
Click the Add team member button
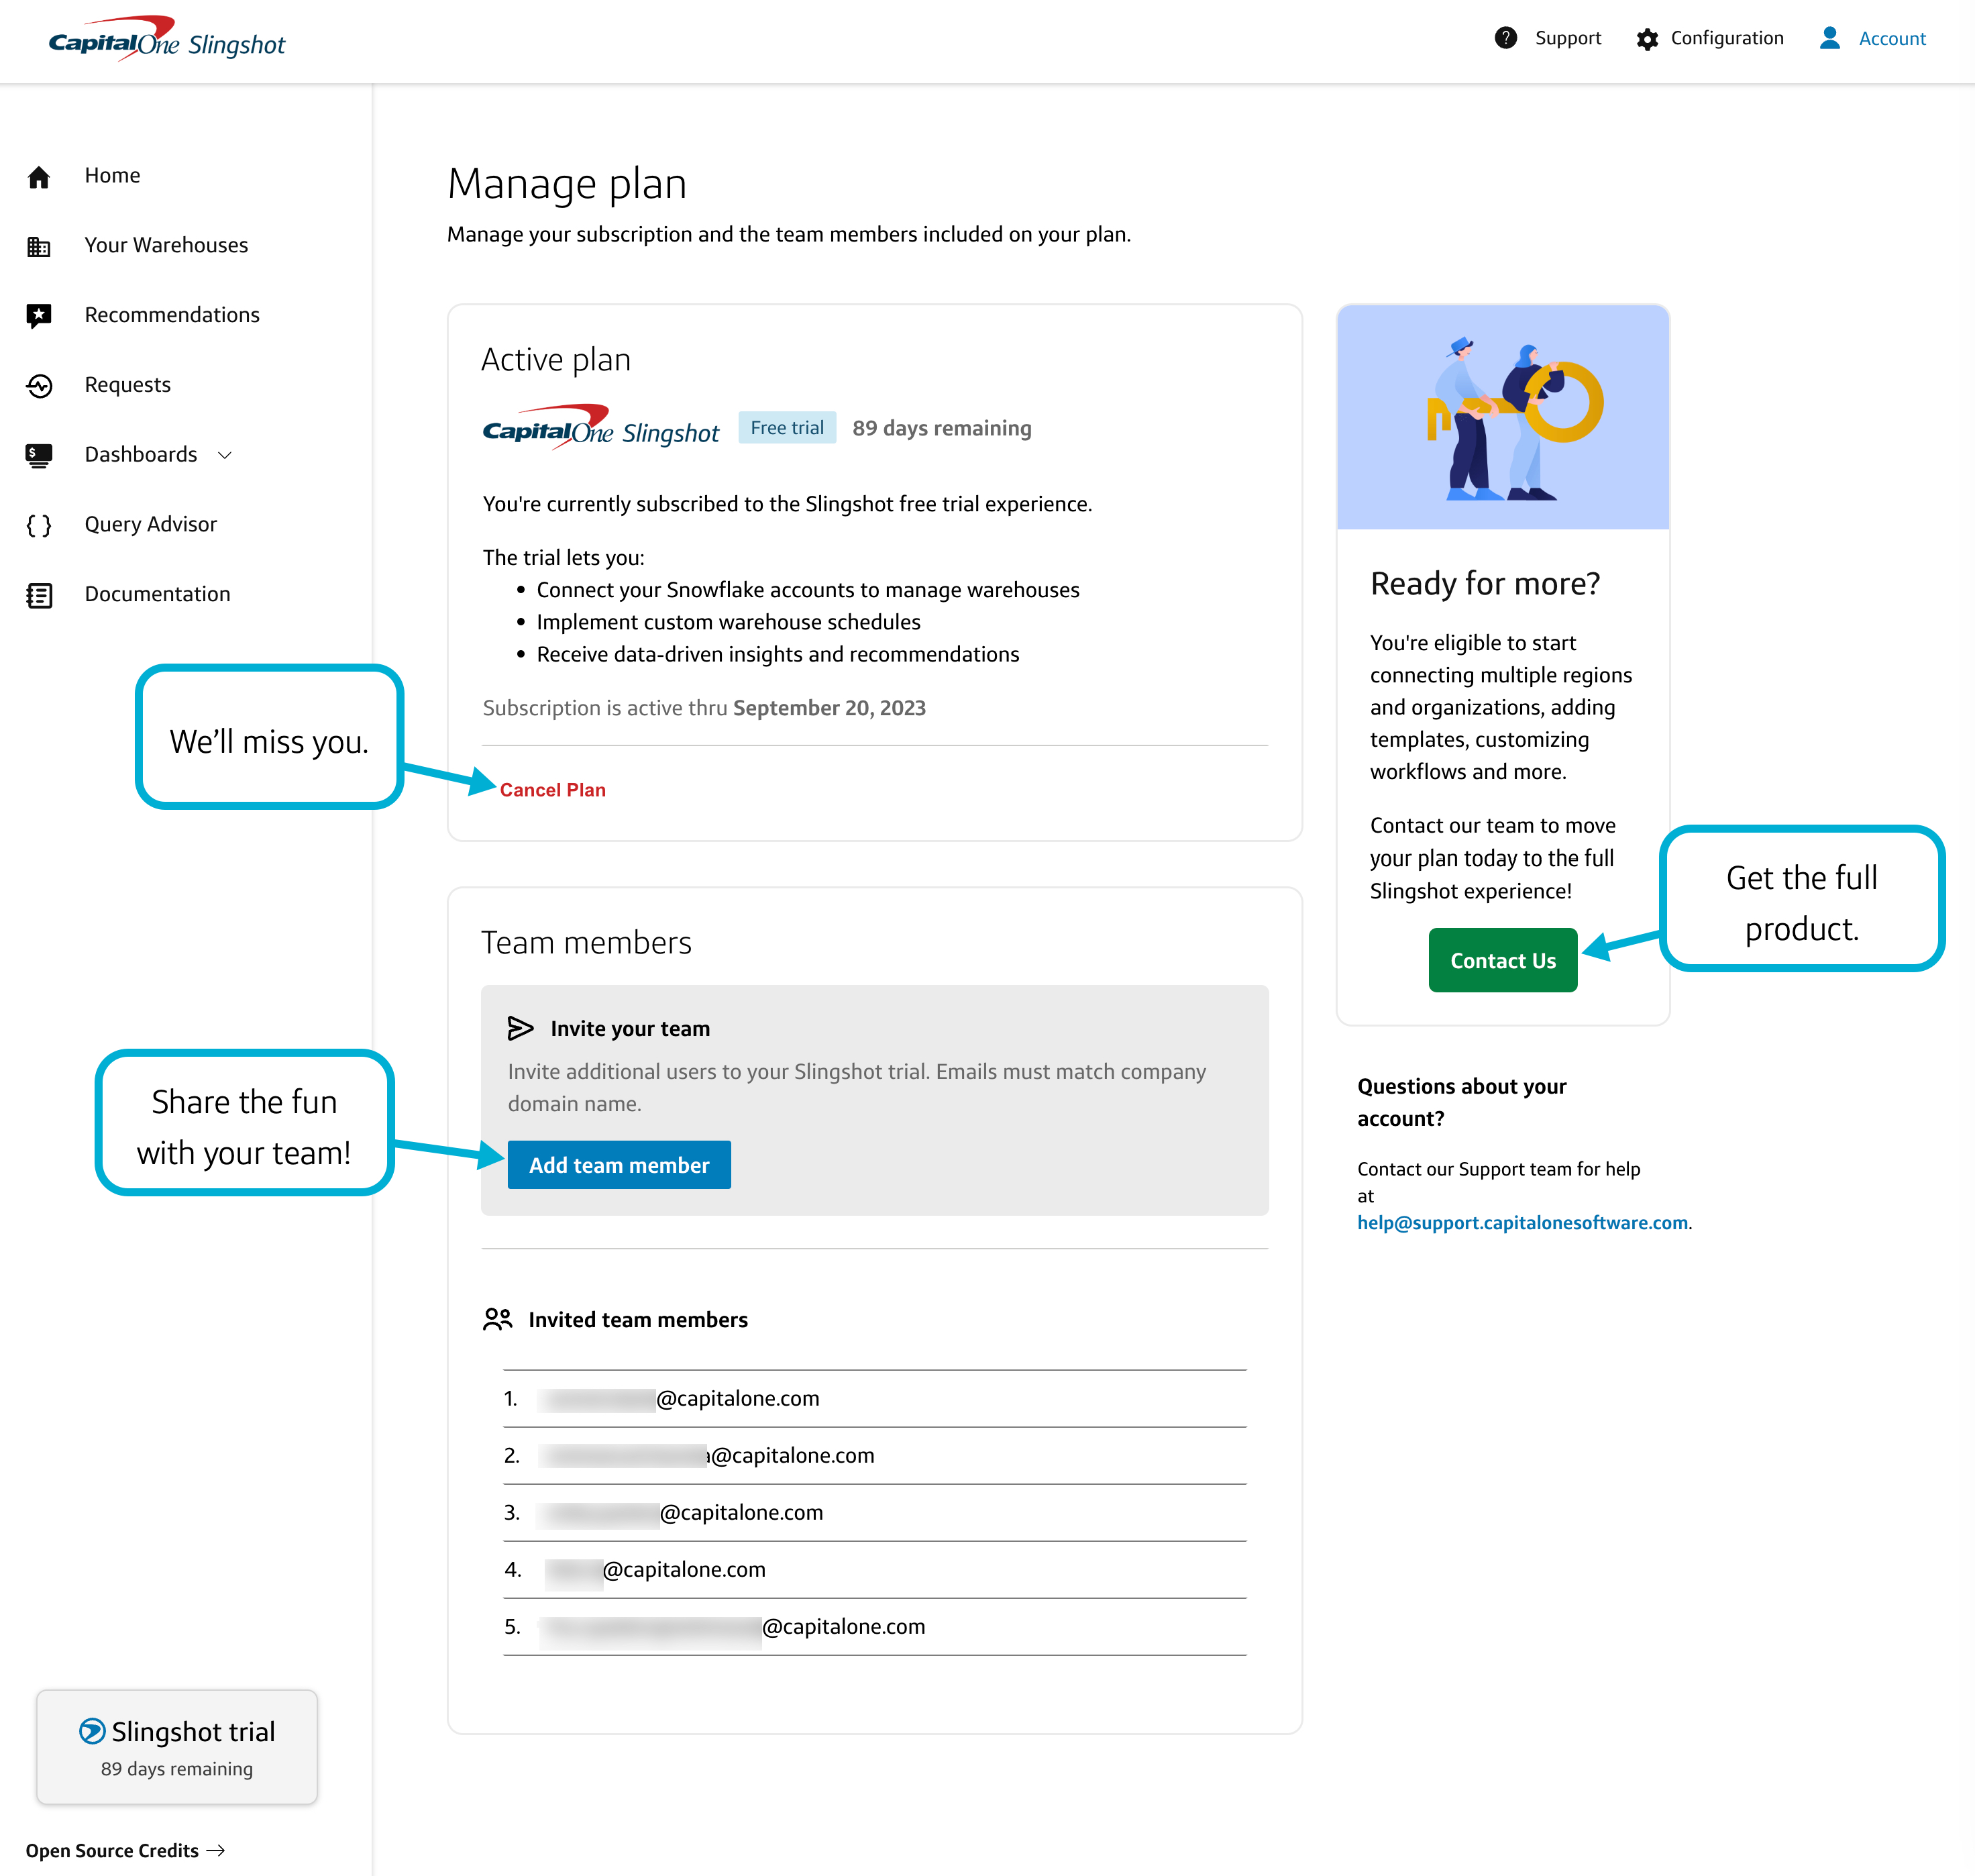(619, 1165)
